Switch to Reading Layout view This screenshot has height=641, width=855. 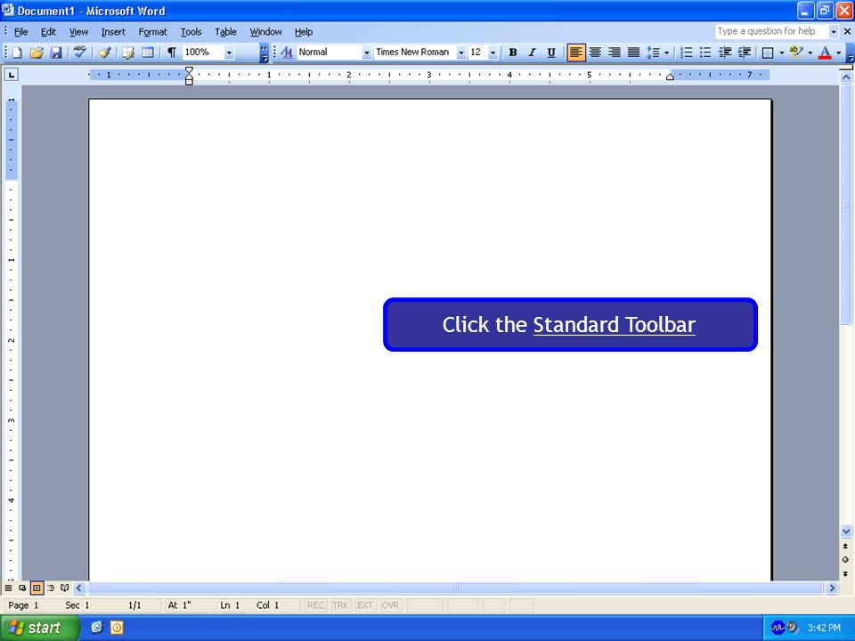coord(65,588)
